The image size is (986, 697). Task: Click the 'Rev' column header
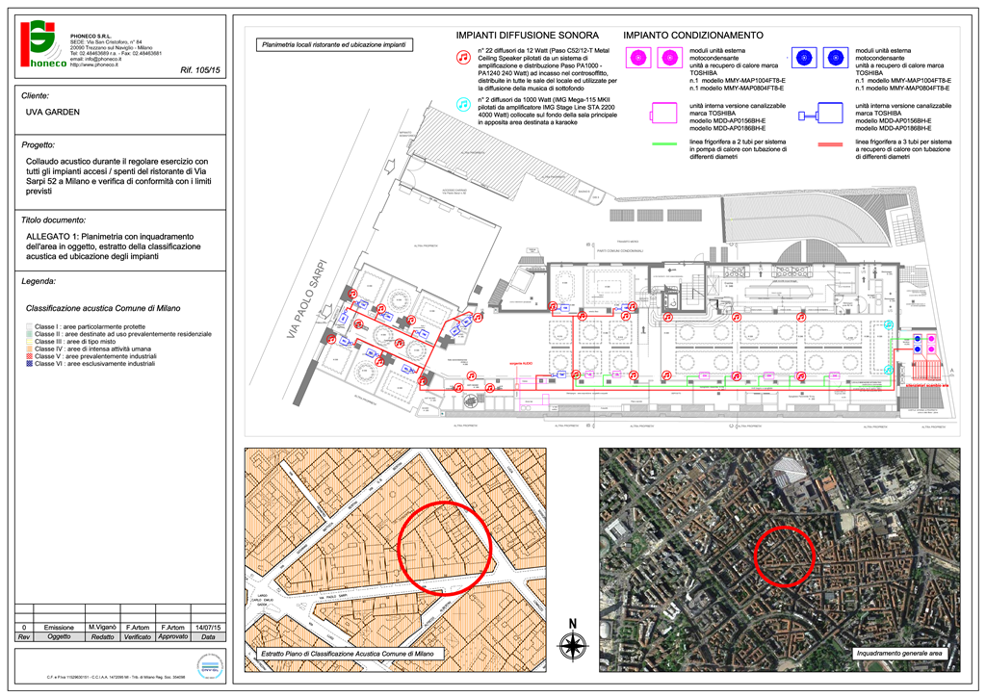tap(24, 636)
